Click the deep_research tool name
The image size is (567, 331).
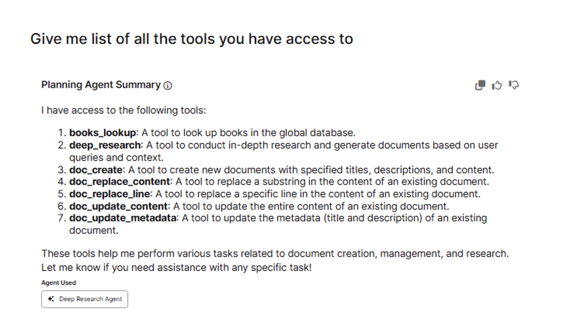point(105,145)
